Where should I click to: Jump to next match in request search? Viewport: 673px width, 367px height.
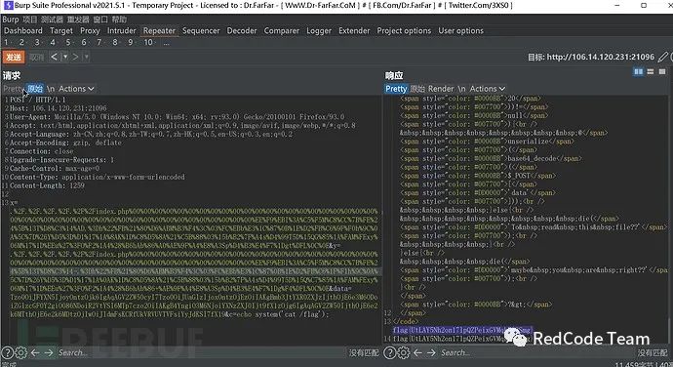(49, 352)
